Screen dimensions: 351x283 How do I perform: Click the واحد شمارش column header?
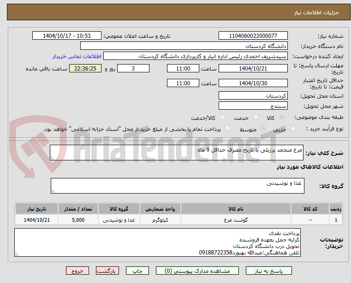(x=160, y=209)
